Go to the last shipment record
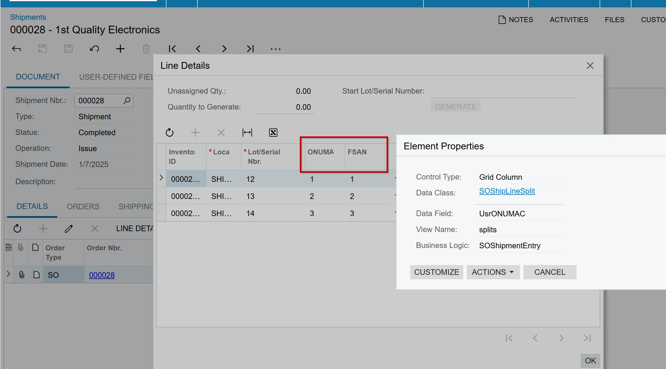The height and width of the screenshot is (369, 666). tap(250, 49)
